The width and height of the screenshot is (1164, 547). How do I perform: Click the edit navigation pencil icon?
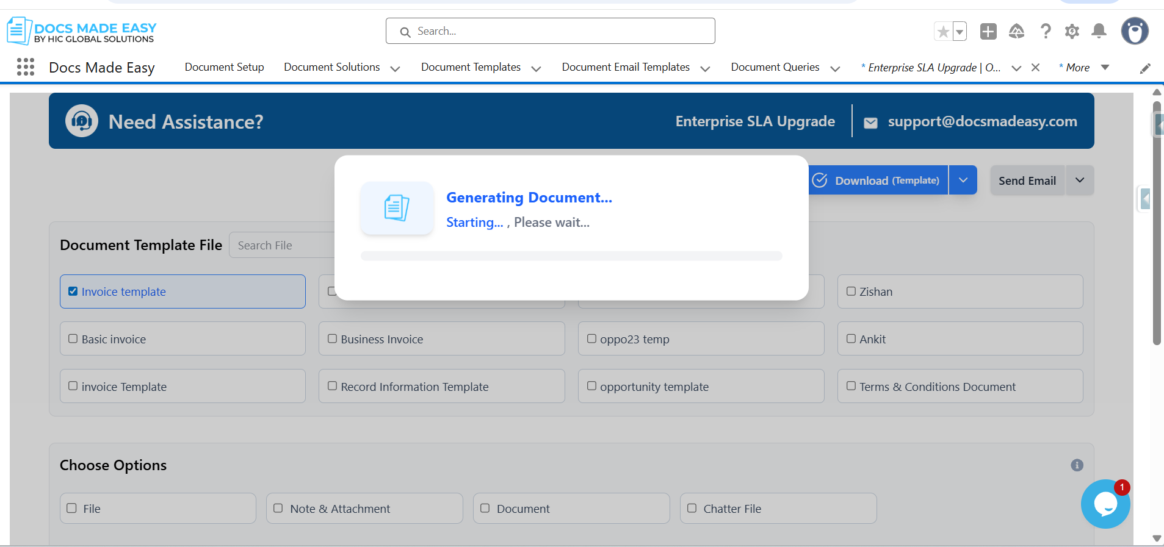pos(1145,68)
